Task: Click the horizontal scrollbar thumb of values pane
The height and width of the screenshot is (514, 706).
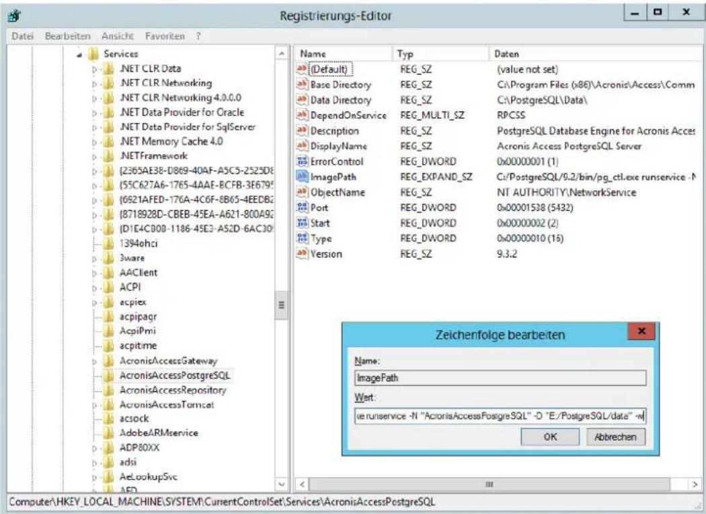Action: tap(489, 484)
